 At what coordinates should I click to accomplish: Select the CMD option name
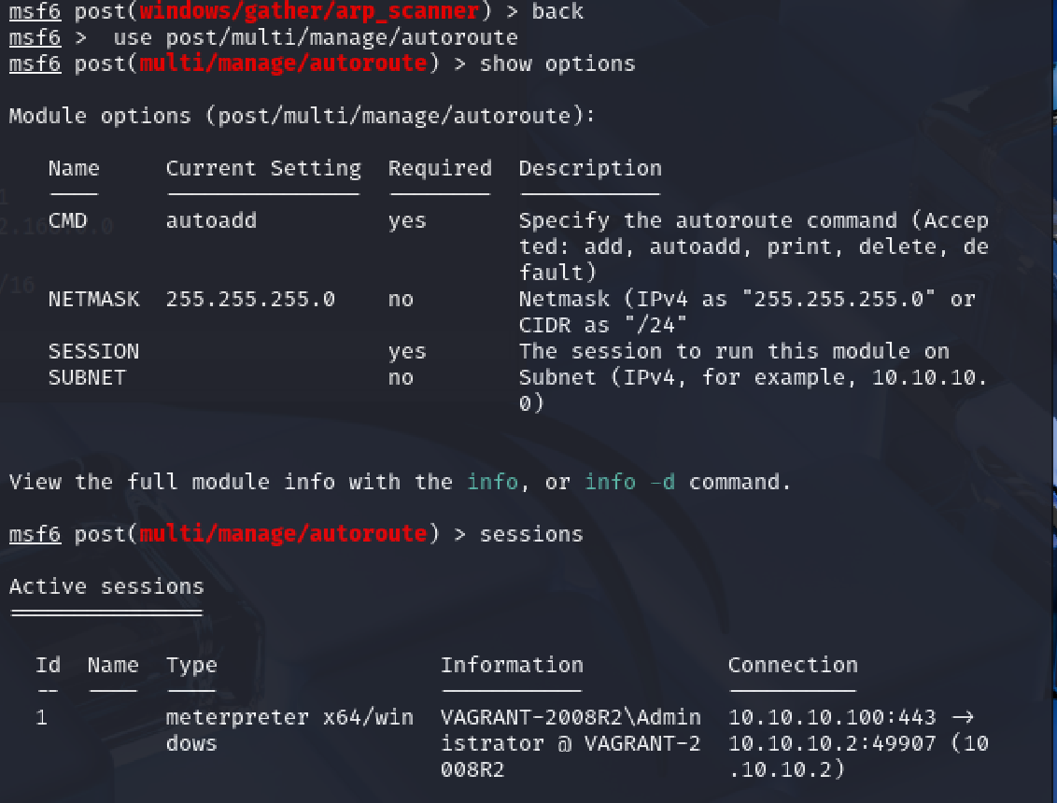coord(67,221)
